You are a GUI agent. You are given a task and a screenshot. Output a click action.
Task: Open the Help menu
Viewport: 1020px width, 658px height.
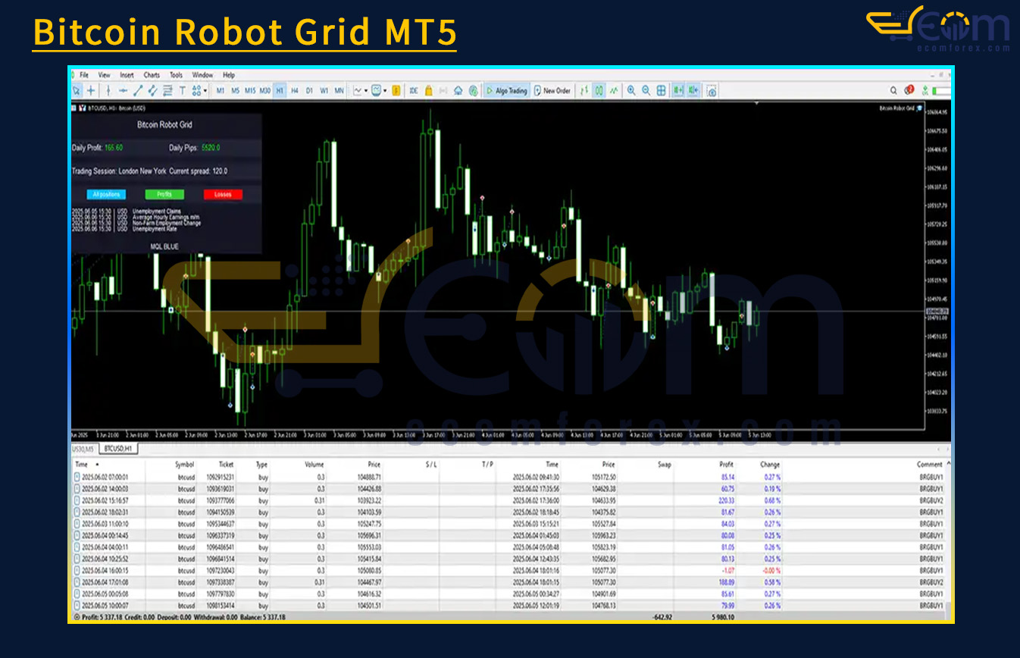[229, 75]
